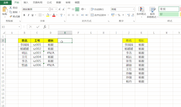Decrease decimal places icon
Viewport: 181px width, 107px height.
click(x=133, y=15)
